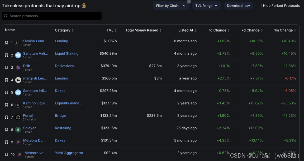Viewport: 304px width, 161px height.
Task: Bookmark the Solayer row
Action: coord(6,129)
